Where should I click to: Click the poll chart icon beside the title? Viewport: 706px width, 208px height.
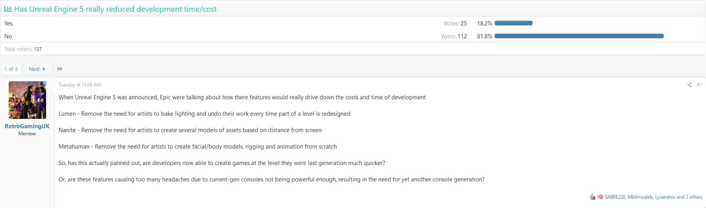8,9
